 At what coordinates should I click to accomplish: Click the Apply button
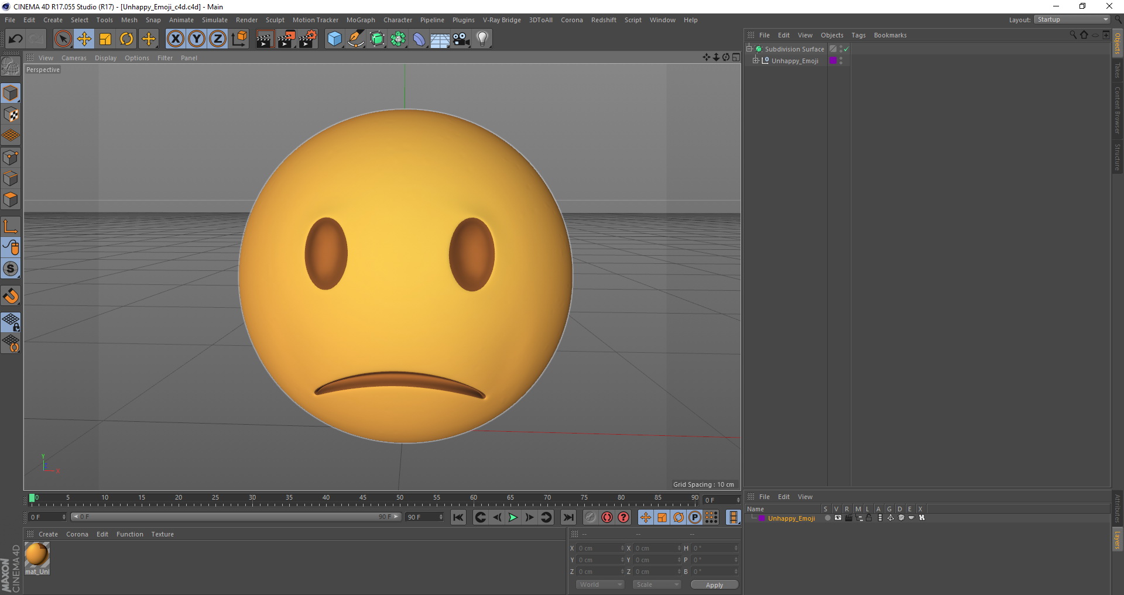tap(714, 585)
